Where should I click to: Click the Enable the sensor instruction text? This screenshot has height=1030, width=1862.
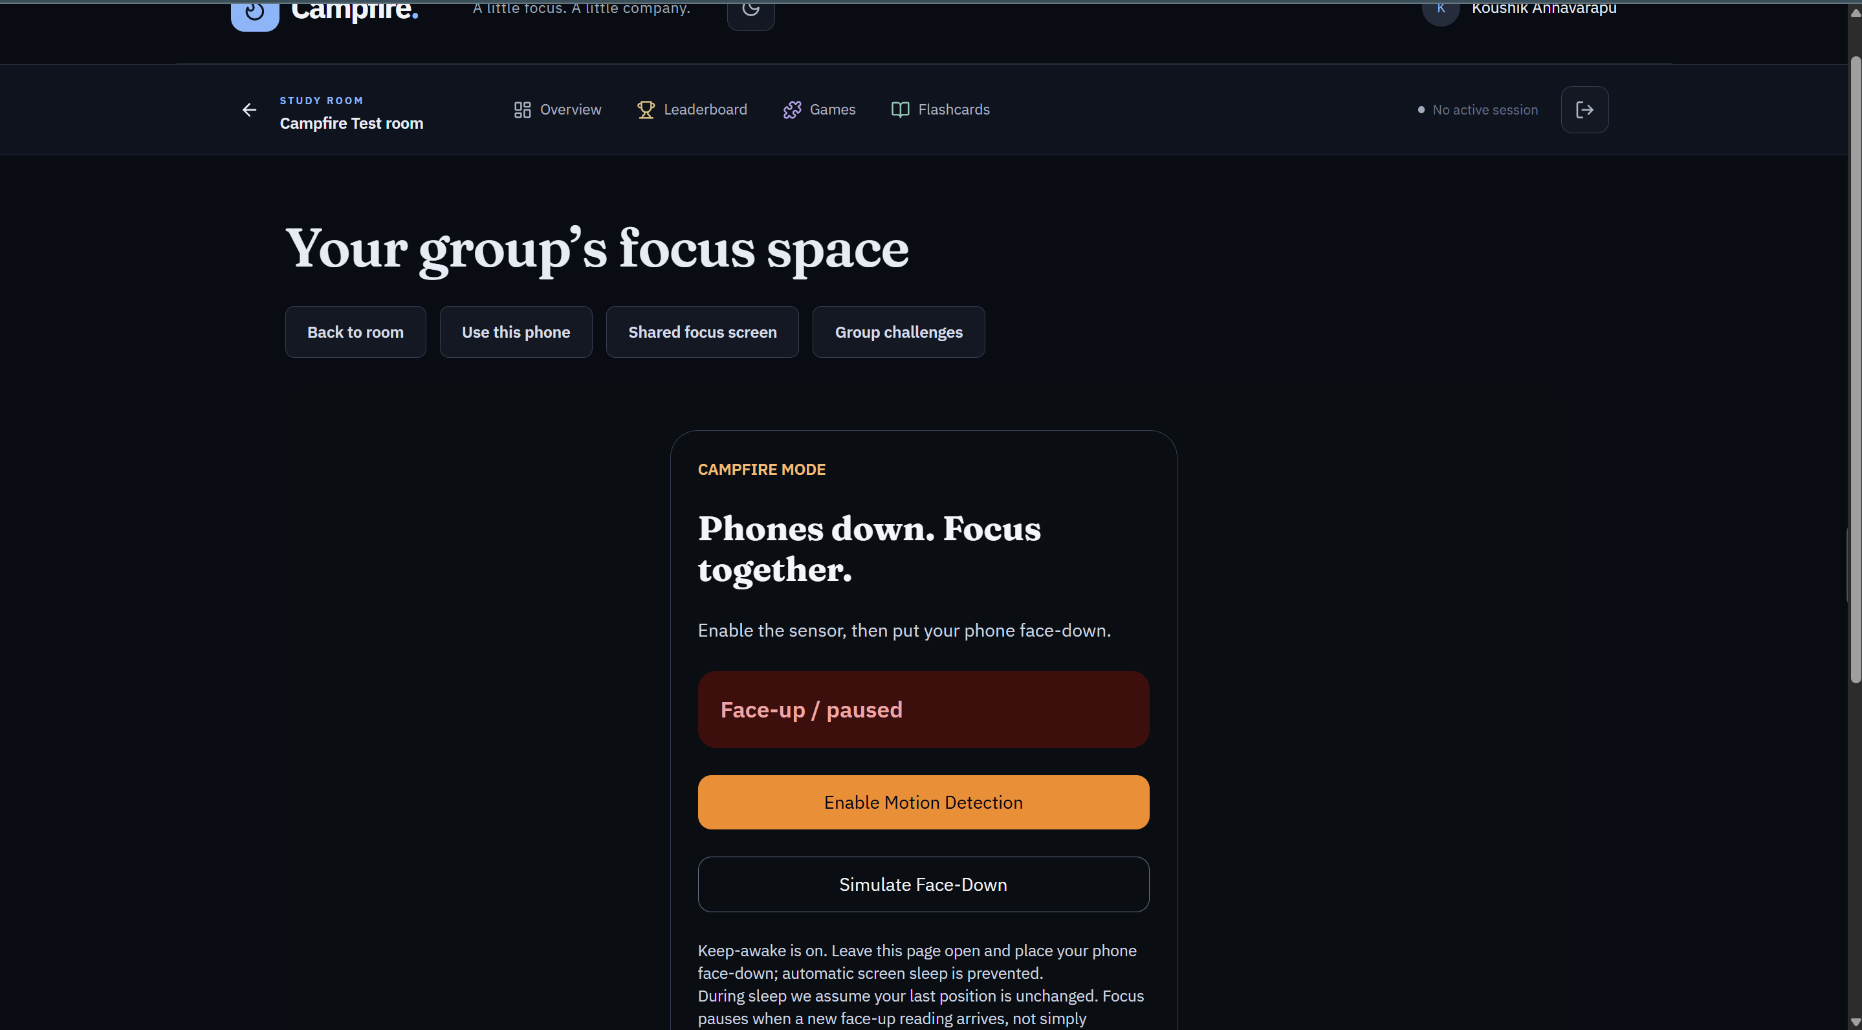click(x=904, y=630)
